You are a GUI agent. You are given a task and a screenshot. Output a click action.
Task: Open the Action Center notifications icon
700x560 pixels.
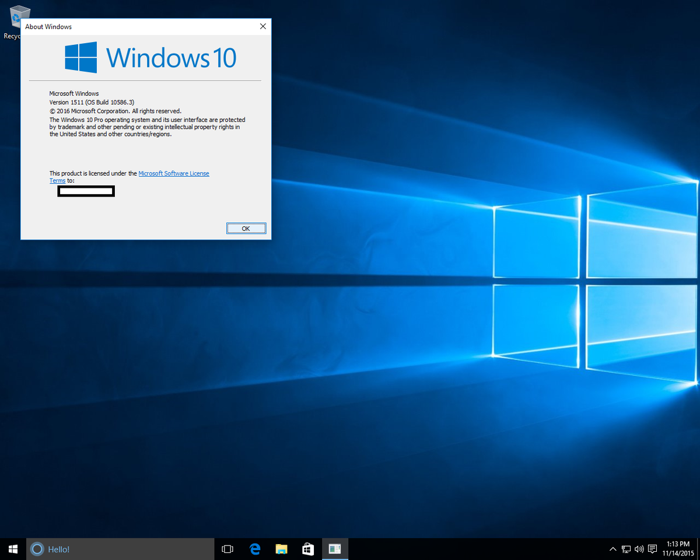(652, 549)
